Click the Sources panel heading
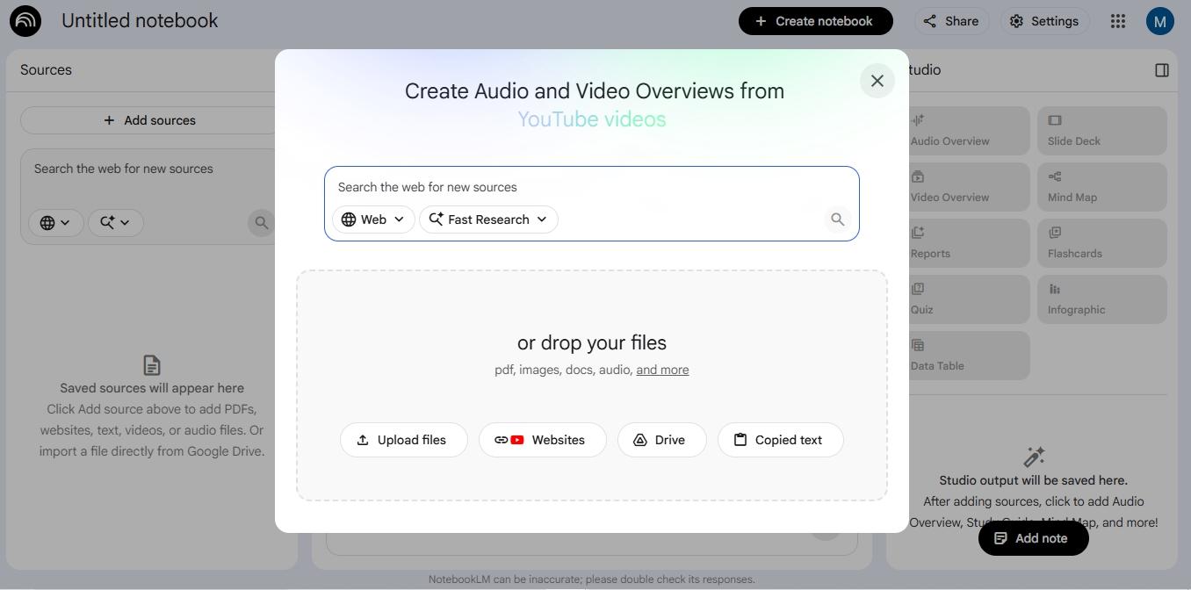Viewport: 1191px width, 590px height. (46, 70)
